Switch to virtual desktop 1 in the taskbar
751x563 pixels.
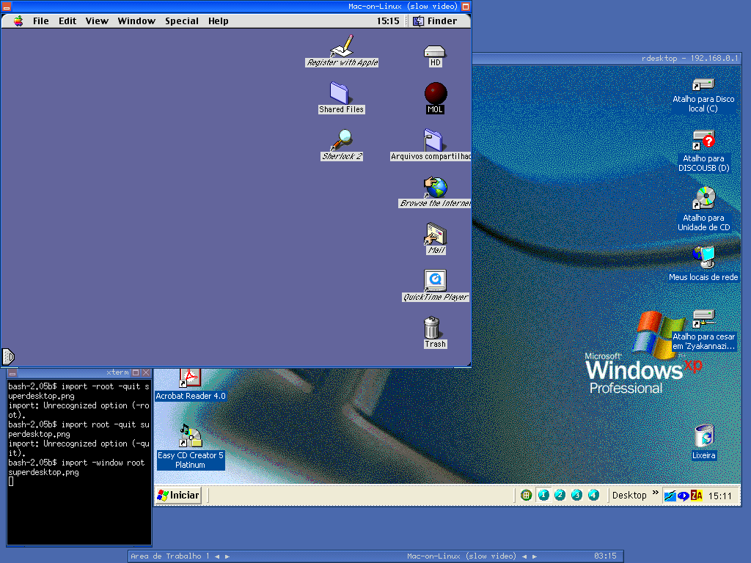tap(543, 495)
